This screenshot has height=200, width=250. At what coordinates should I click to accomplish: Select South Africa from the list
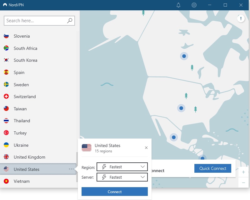pyautogui.click(x=38, y=48)
